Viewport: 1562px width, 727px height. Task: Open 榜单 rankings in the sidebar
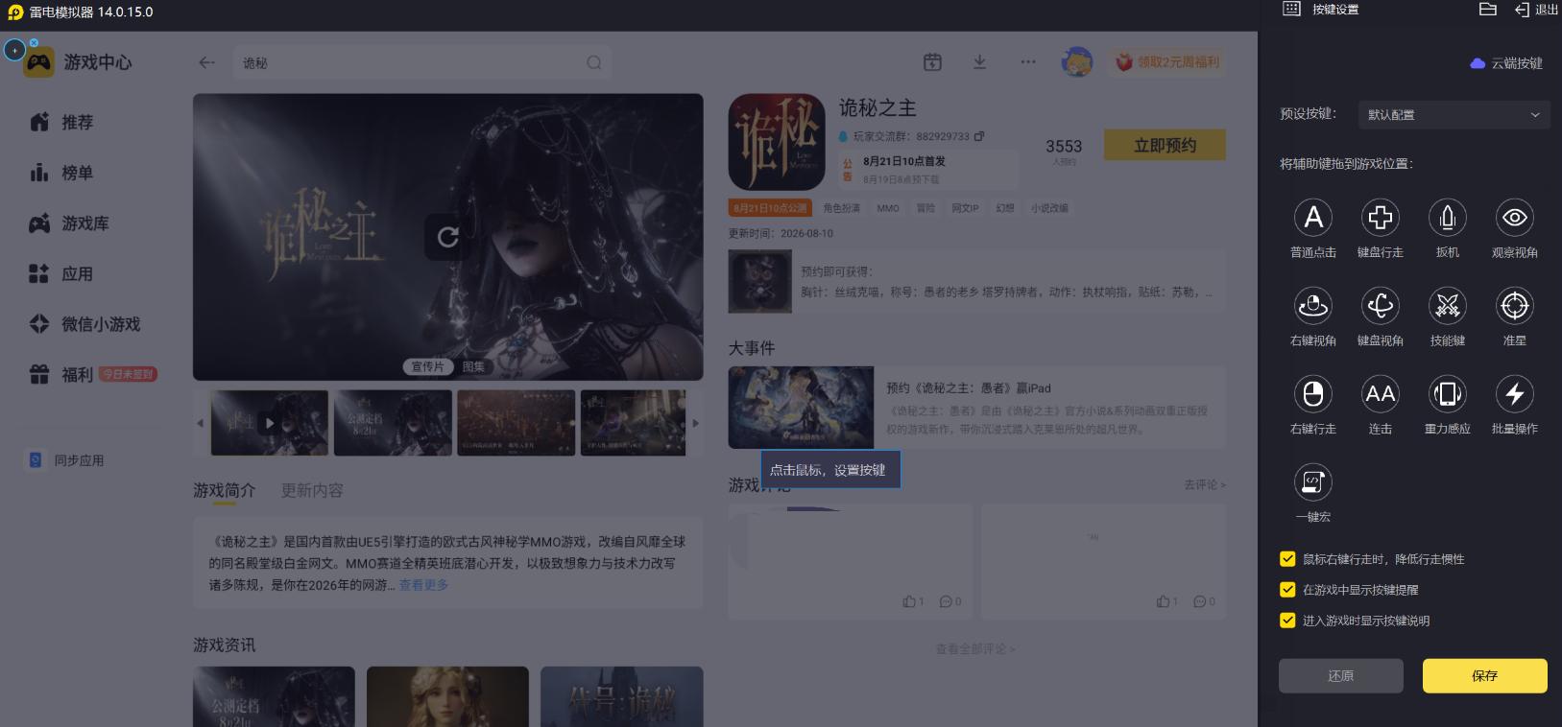tap(61, 174)
